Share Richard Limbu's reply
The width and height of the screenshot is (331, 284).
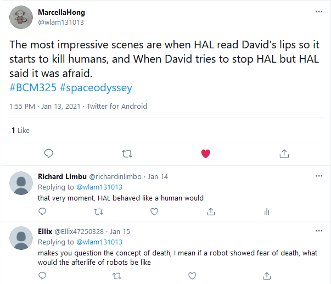click(211, 211)
